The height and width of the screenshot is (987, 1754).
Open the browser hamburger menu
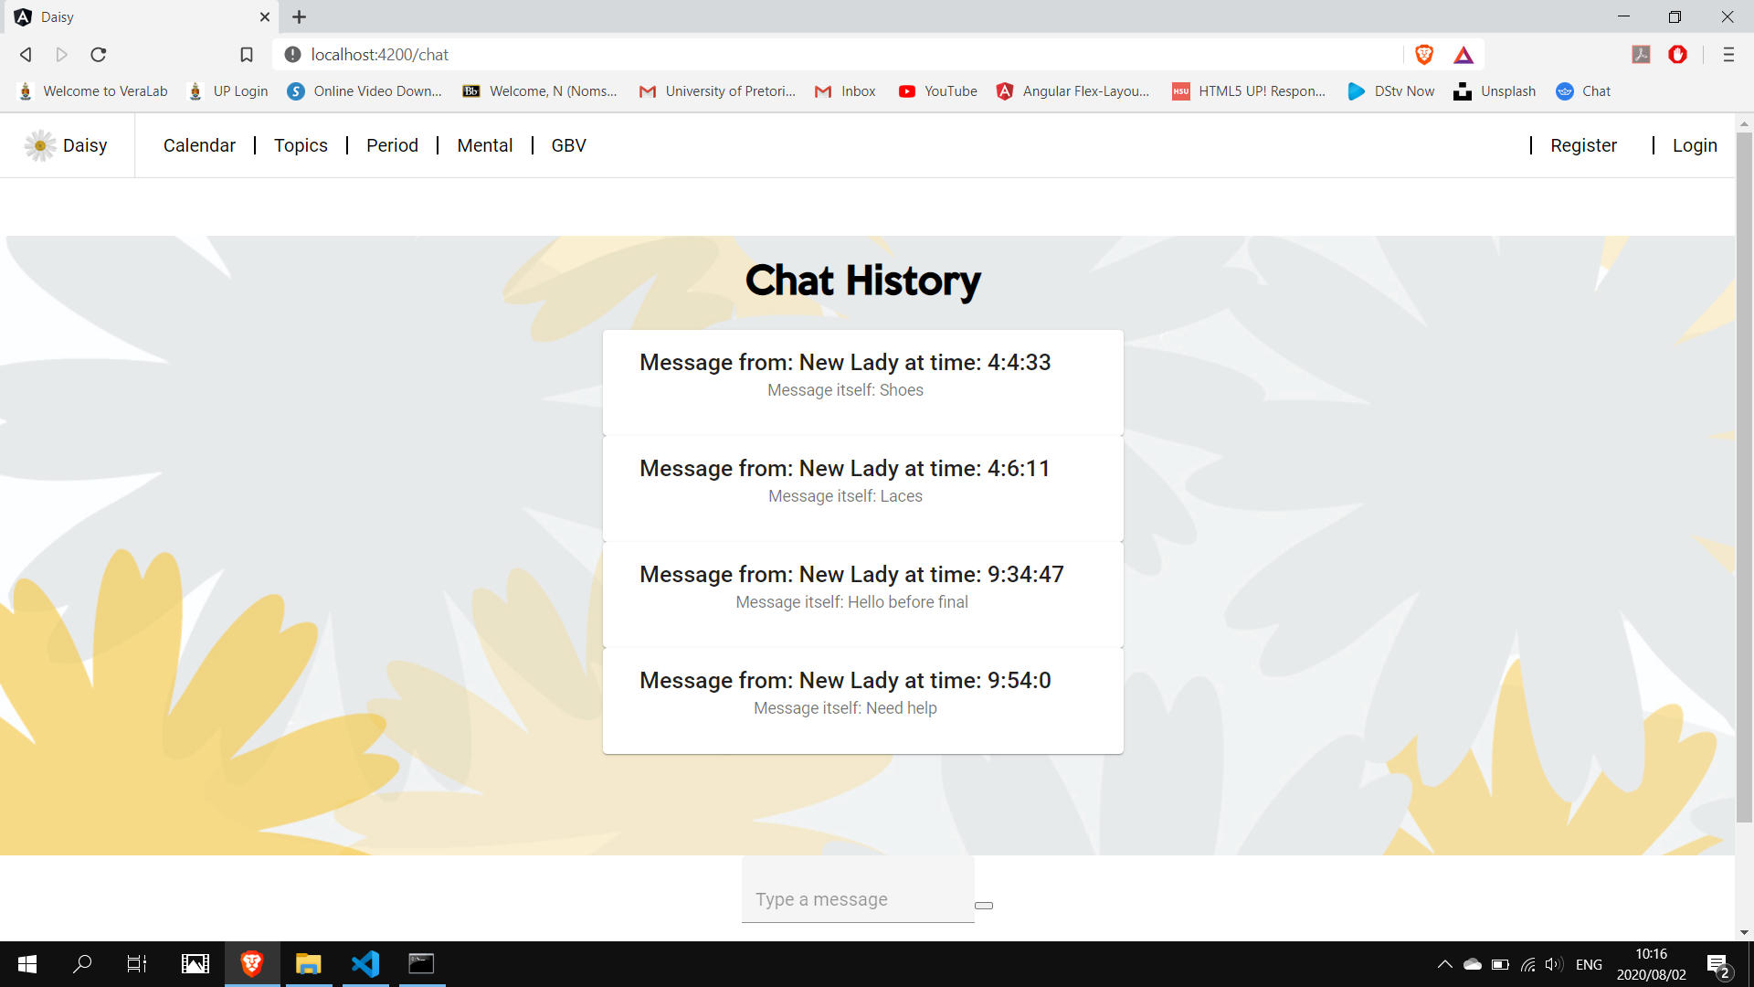(x=1728, y=55)
